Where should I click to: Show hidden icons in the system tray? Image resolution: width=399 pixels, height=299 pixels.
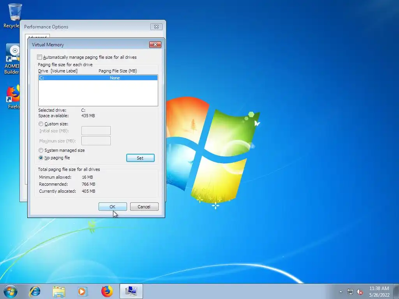pos(341,292)
